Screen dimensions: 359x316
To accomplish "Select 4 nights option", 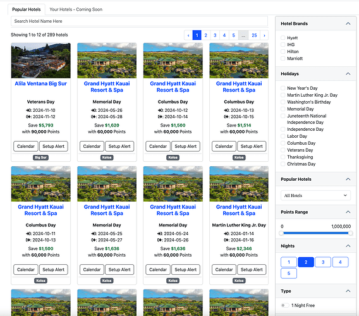I will coord(340,262).
